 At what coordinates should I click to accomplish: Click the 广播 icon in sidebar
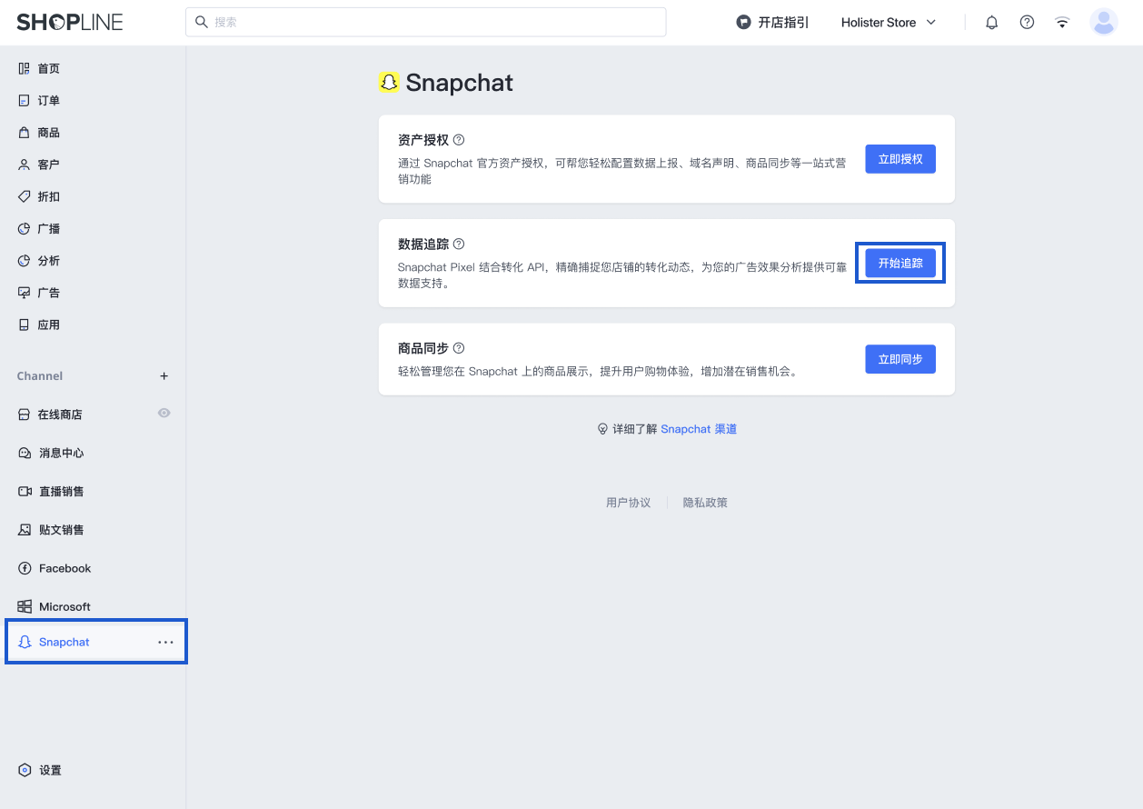tap(25, 228)
